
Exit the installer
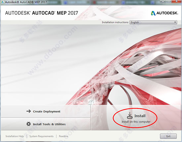tap(168, 136)
